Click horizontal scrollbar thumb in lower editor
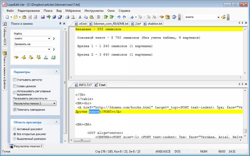This screenshot has height=156, width=250. pyautogui.click(x=82, y=140)
